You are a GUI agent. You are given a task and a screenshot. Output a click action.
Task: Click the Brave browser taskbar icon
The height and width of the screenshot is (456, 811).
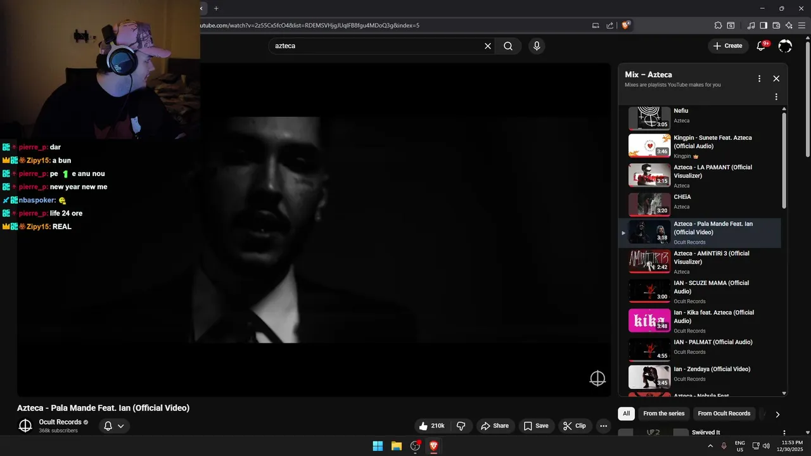pos(433,446)
